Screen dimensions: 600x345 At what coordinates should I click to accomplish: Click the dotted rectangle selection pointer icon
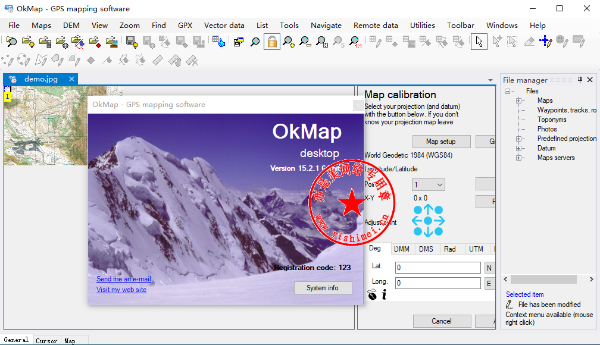(512, 42)
